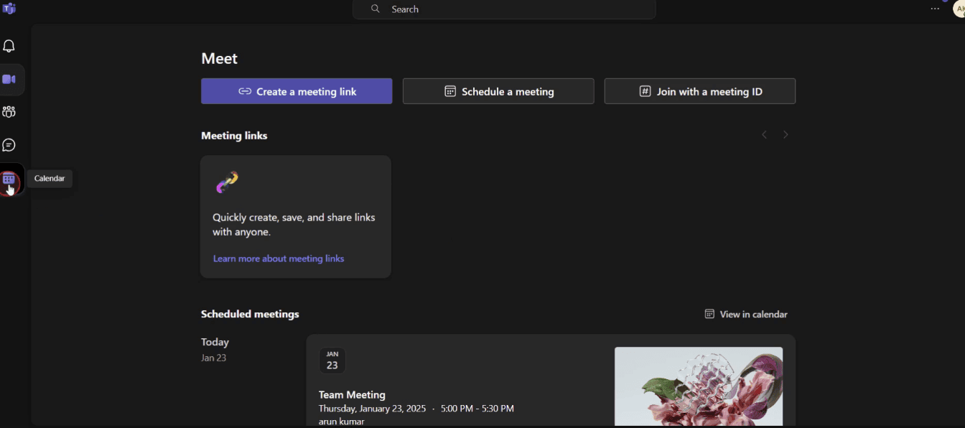Create a meeting link
The height and width of the screenshot is (428, 965).
point(297,91)
